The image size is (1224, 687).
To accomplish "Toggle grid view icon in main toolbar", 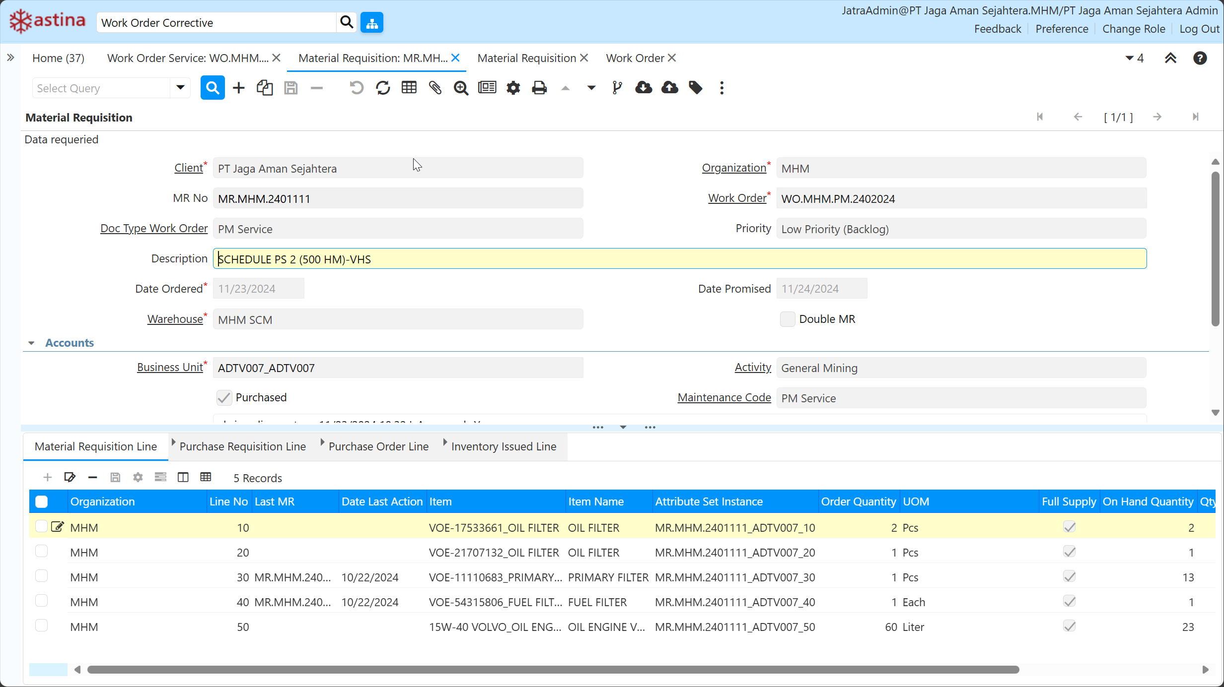I will pyautogui.click(x=409, y=88).
